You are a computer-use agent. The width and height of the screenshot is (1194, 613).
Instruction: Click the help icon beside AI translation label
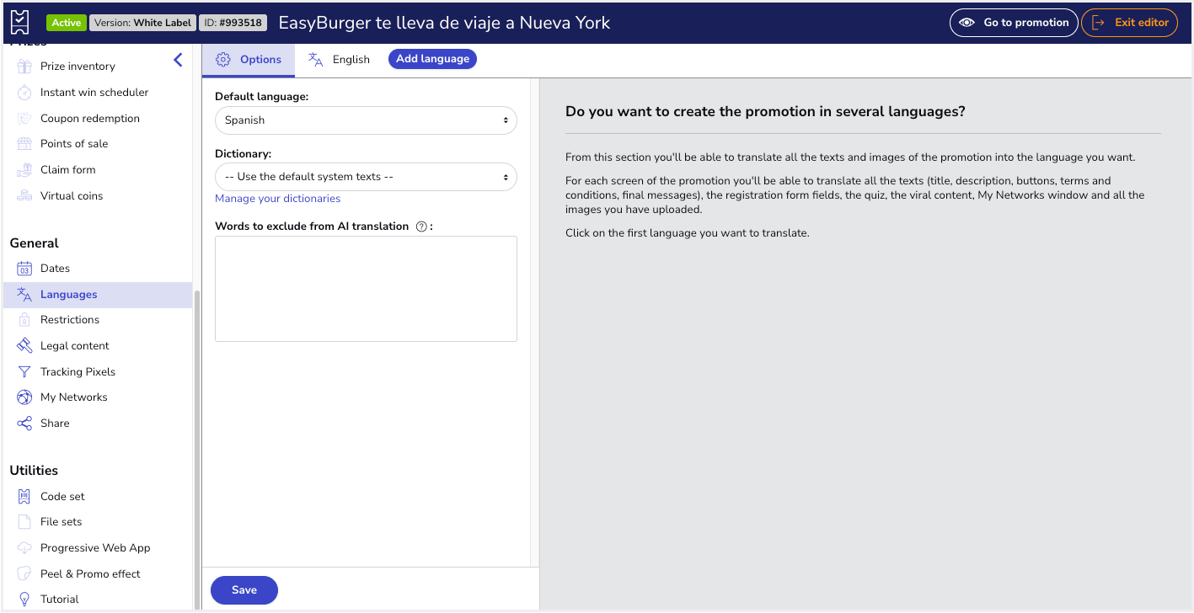click(x=421, y=227)
